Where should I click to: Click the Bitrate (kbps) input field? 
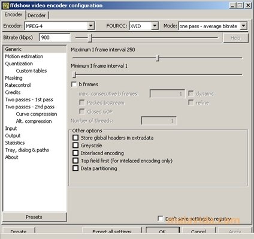[55, 38]
